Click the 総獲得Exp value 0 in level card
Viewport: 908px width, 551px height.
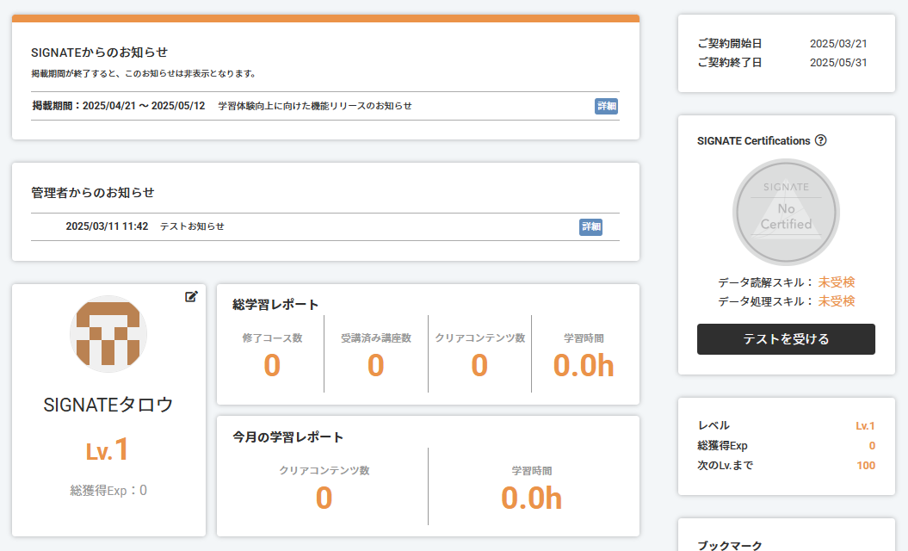[x=872, y=446]
